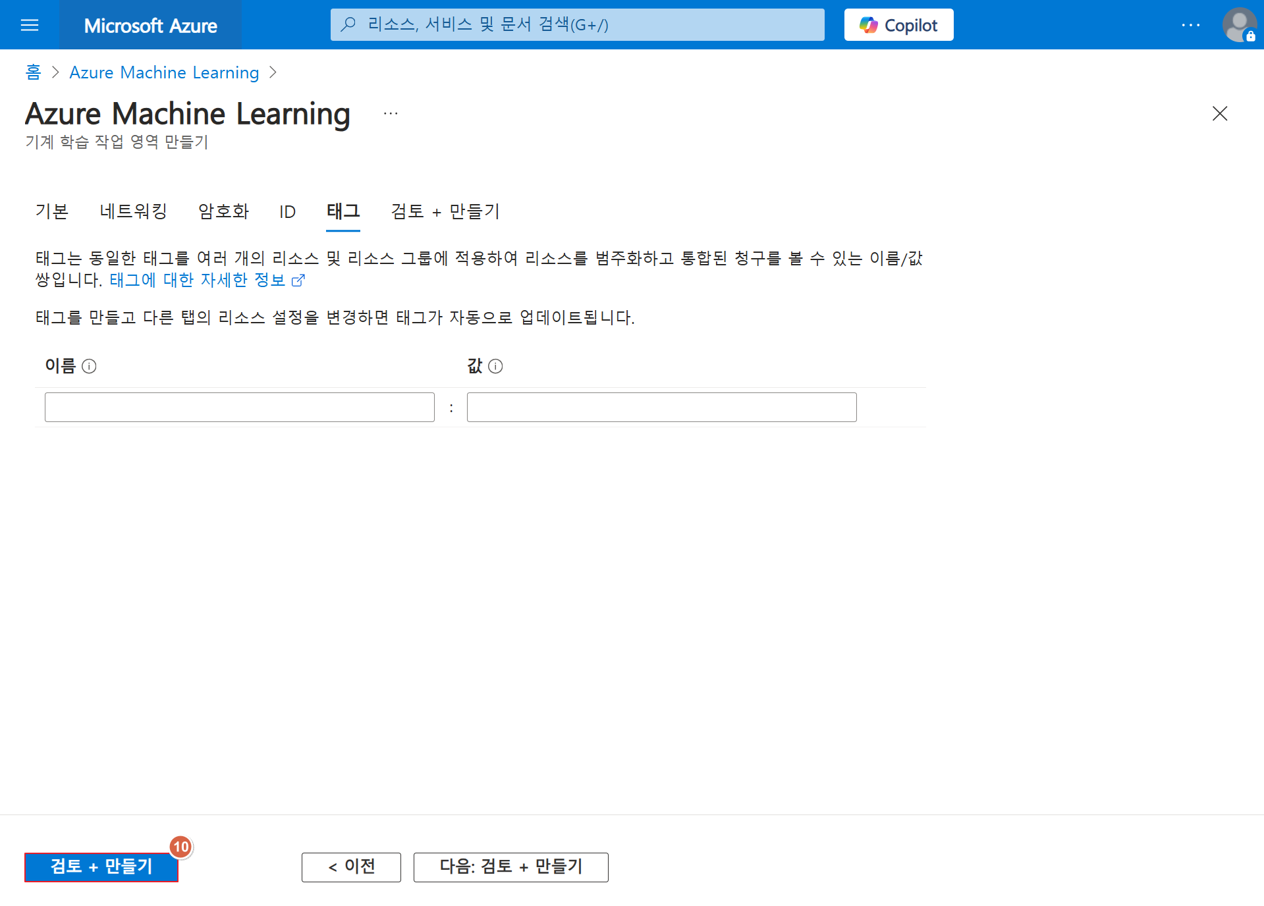Focus the resource search box
Image resolution: width=1264 pixels, height=906 pixels.
577,25
